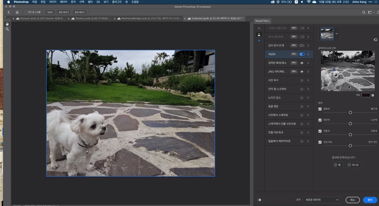Open info for 스케치에서 인물 사진으로 filter
Viewport: 379px width, 206px height.
point(302,124)
